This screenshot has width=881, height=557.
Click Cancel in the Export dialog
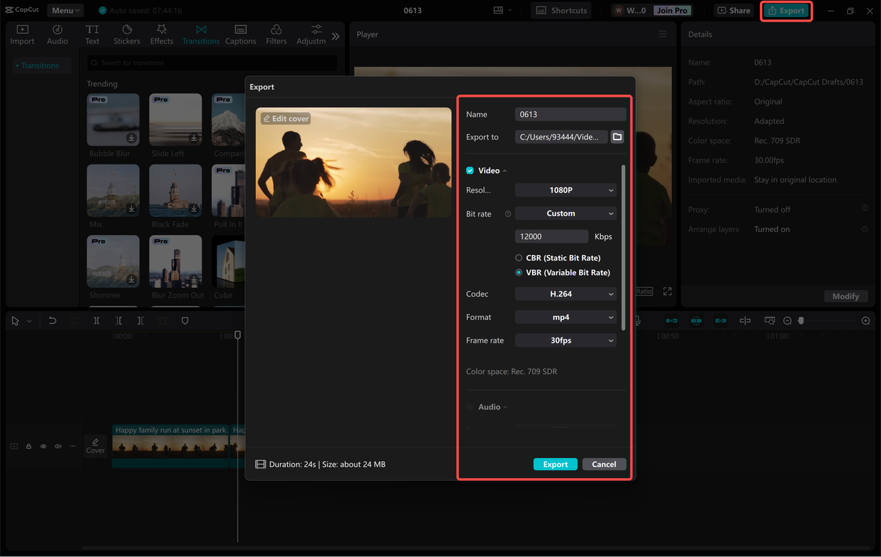pos(604,464)
